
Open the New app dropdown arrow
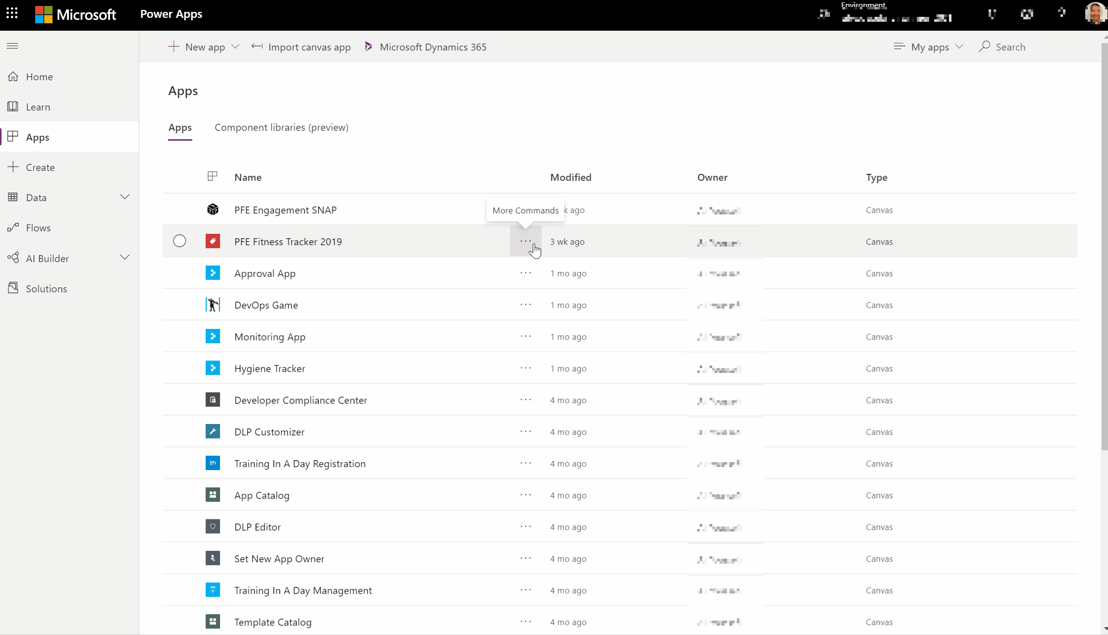pos(235,47)
